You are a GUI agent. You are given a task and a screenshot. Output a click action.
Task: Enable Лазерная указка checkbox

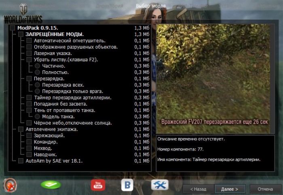point(29,53)
